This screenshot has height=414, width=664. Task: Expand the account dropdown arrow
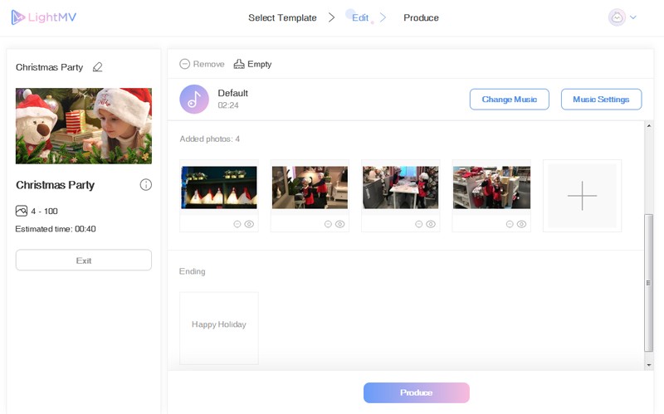click(x=633, y=17)
